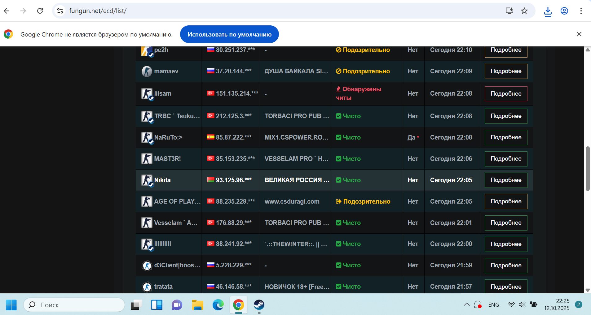
Task: Click the browser reload page icon
Action: point(40,11)
